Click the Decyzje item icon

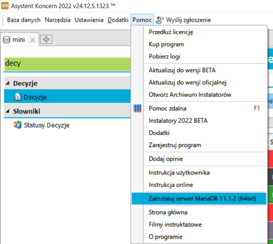17,97
